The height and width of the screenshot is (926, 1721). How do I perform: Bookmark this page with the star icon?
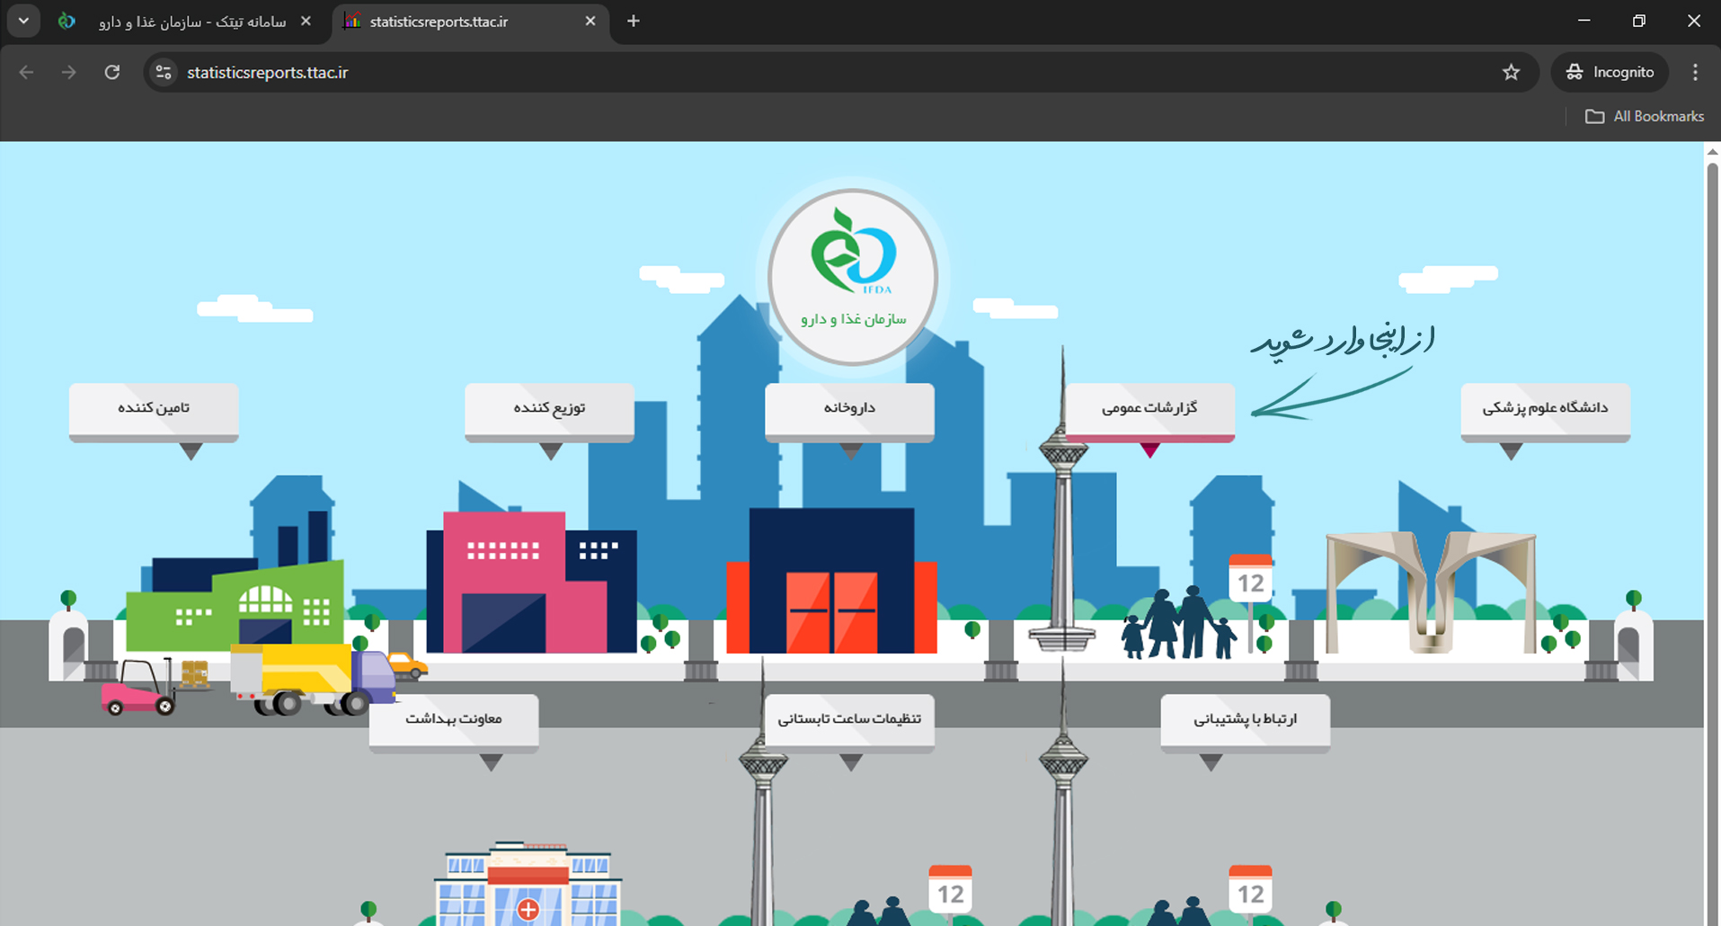[1511, 72]
